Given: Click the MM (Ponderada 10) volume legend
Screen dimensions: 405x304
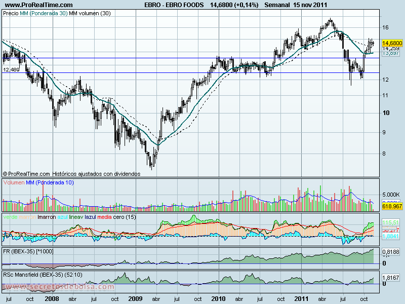Looking at the screenshot, I should (50, 182).
